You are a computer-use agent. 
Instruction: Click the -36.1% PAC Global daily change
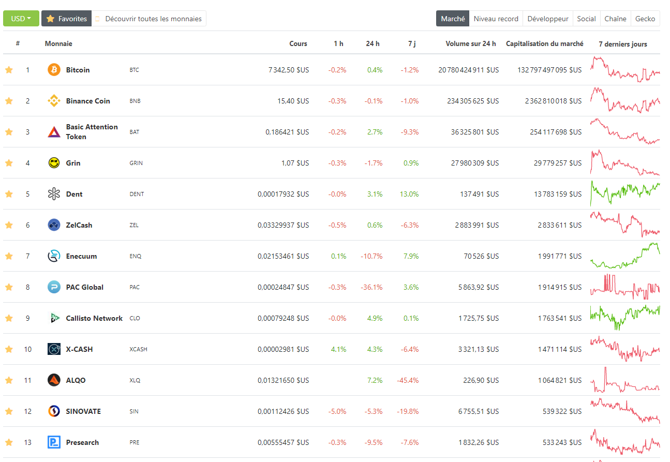(371, 287)
